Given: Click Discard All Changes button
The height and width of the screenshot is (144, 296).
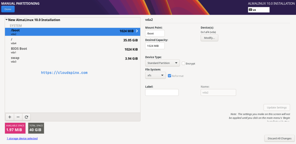Looking at the screenshot, I should [279, 138].
